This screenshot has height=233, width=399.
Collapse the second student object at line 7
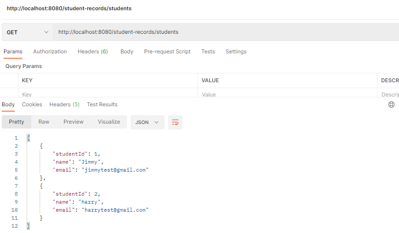41,186
